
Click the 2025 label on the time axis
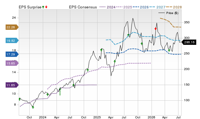pyautogui.click(x=97, y=117)
